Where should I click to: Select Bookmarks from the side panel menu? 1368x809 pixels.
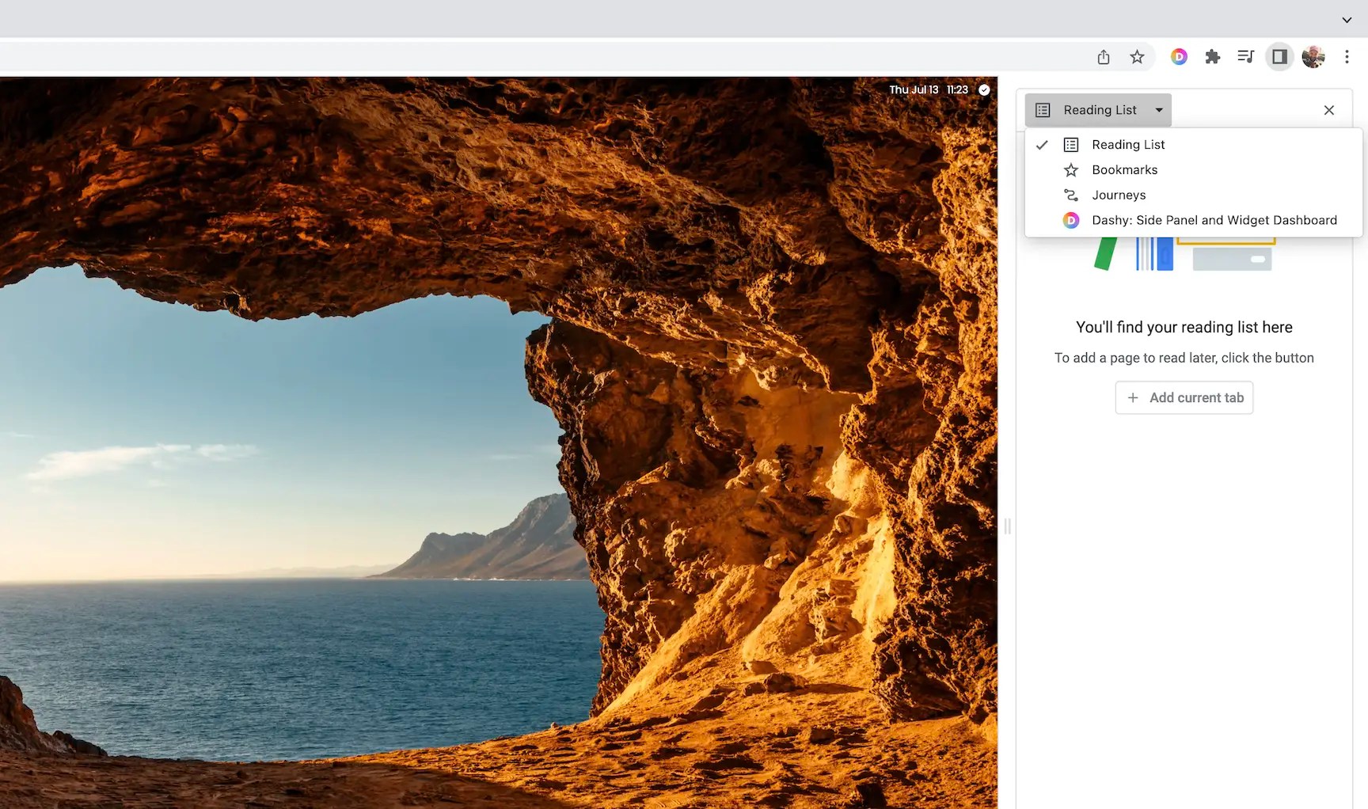coord(1124,169)
